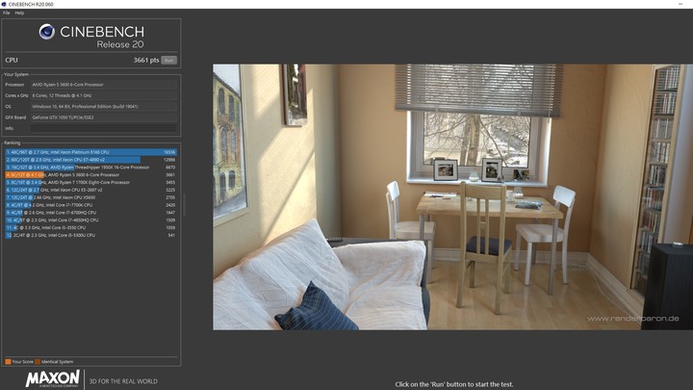The image size is (693, 390).
Task: Click the Run button next to CPU score
Action: [x=168, y=60]
